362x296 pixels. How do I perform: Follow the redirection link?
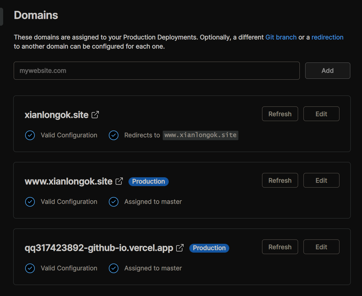pyautogui.click(x=327, y=37)
